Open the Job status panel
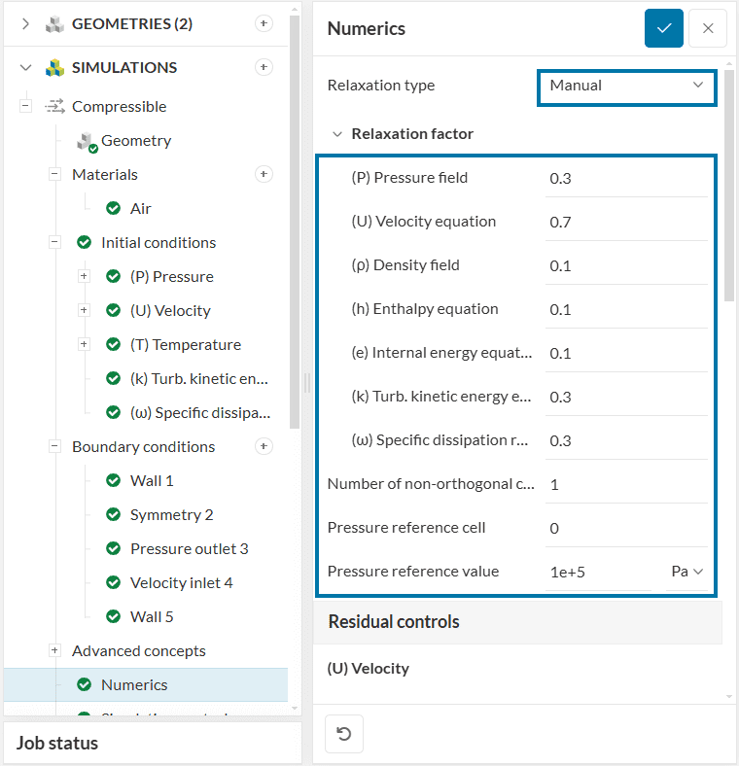 [57, 744]
